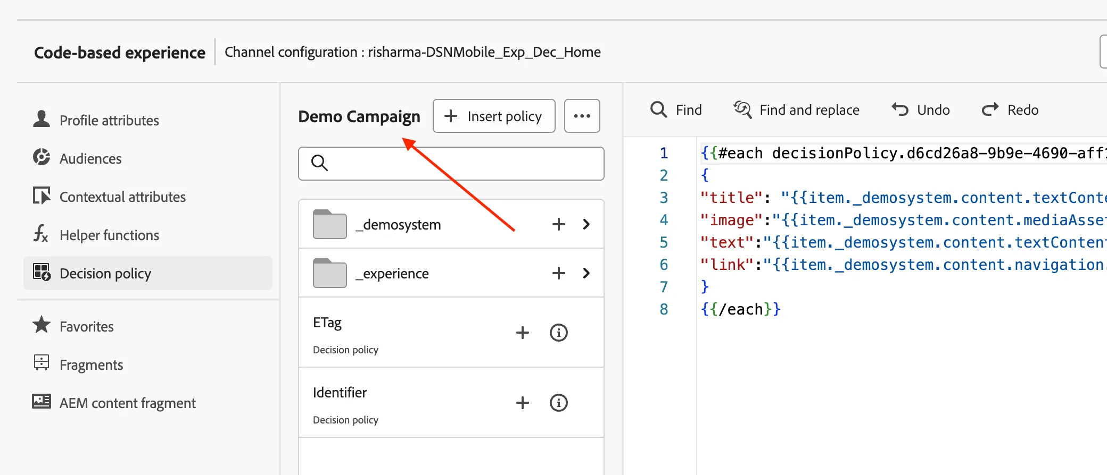The height and width of the screenshot is (475, 1107).
Task: Click the {{/each}} closing code line
Action: pos(741,309)
